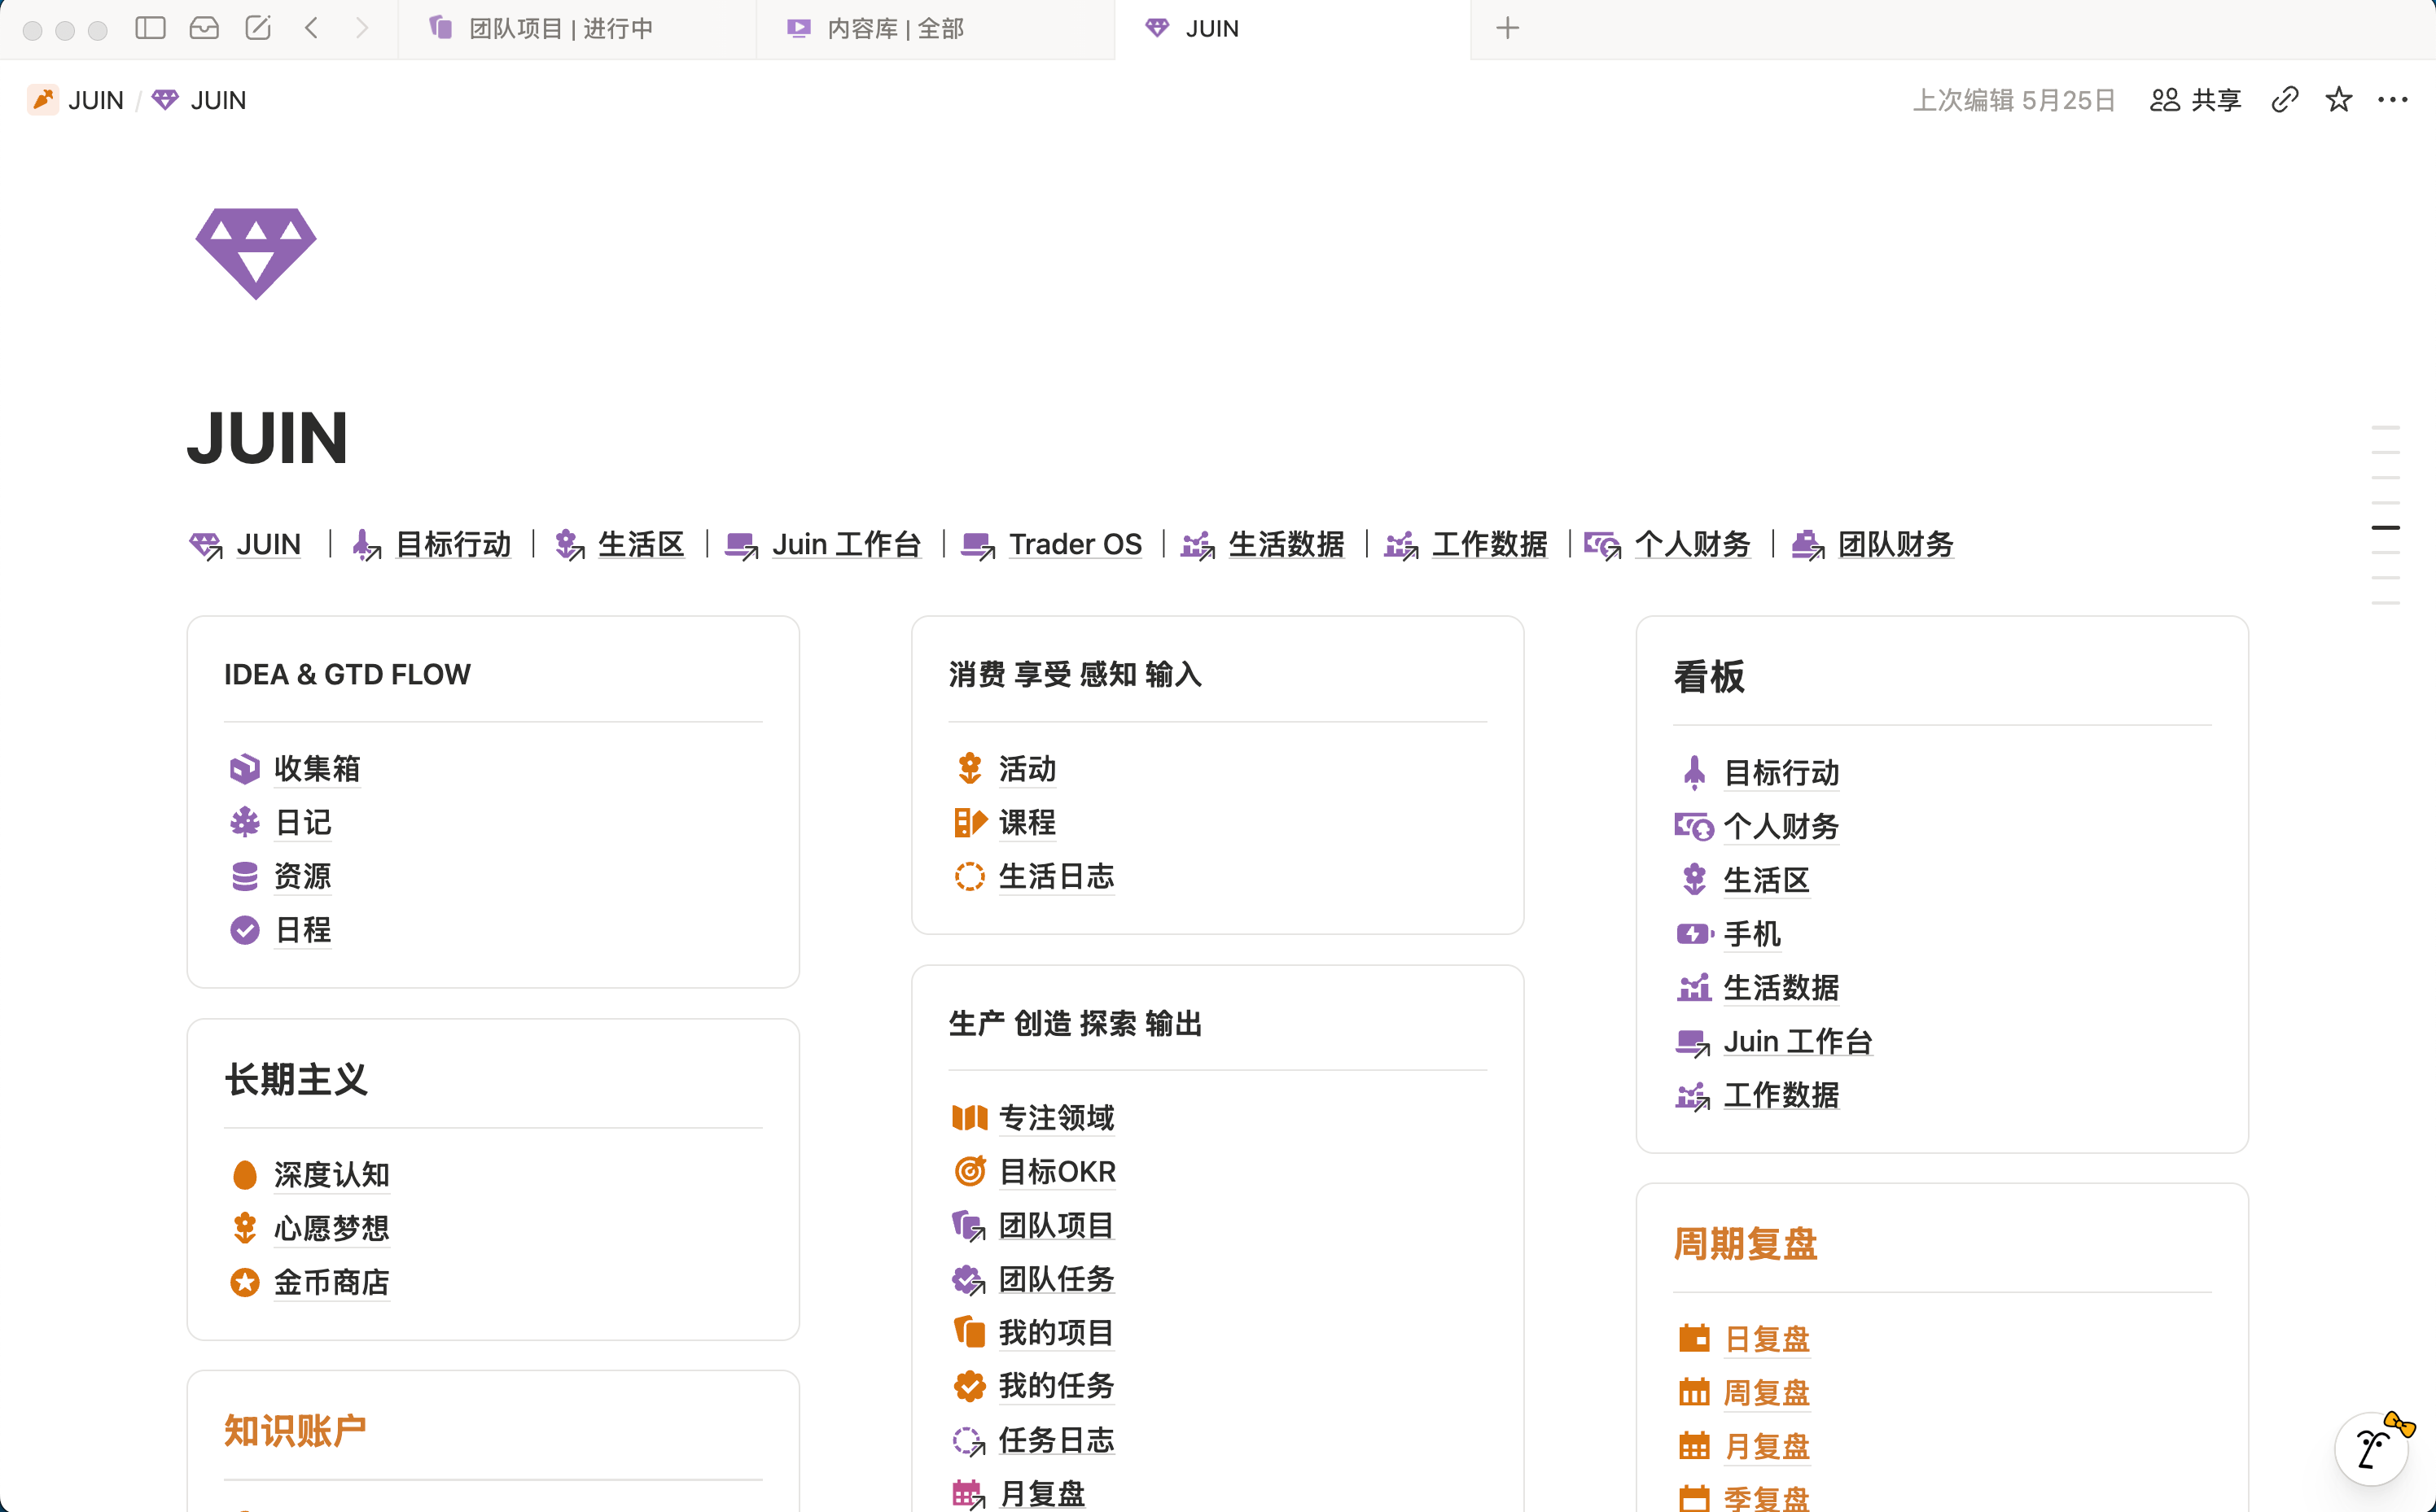
Task: Click the 收集箱 box icon
Action: [244, 769]
